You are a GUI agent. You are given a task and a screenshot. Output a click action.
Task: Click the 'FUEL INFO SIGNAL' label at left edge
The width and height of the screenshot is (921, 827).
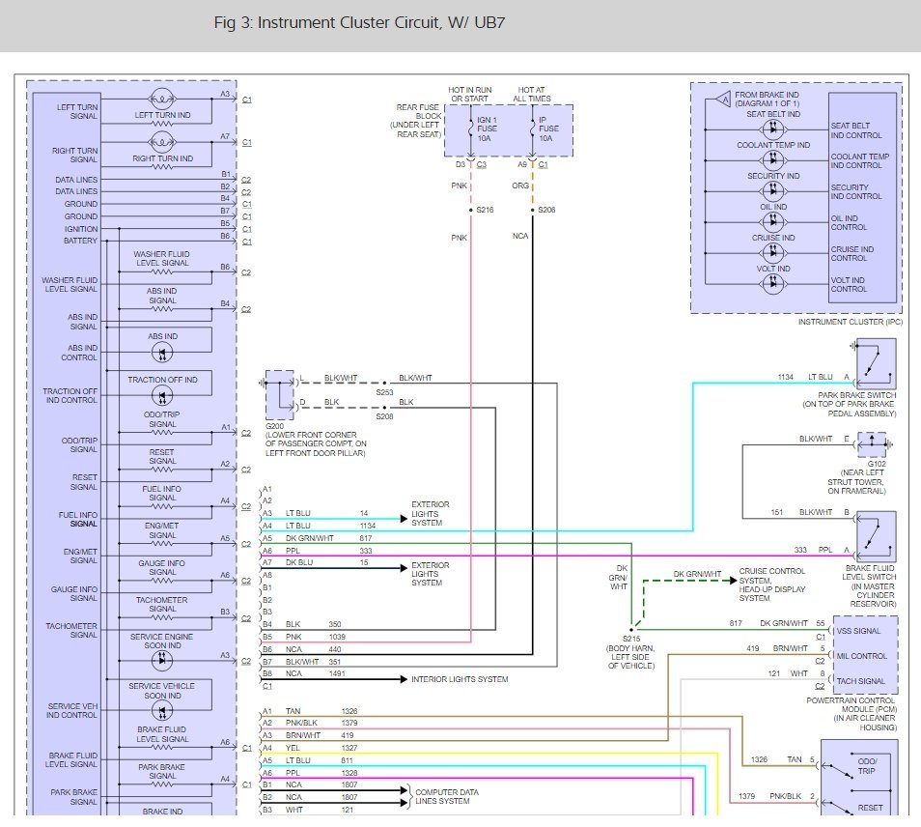point(77,520)
